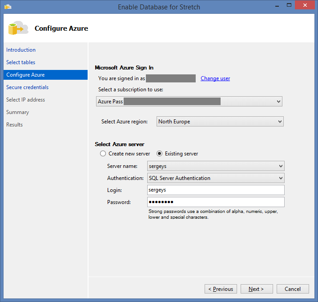Select the Configure Azure step
The height and width of the screenshot is (302, 318).
coord(45,75)
